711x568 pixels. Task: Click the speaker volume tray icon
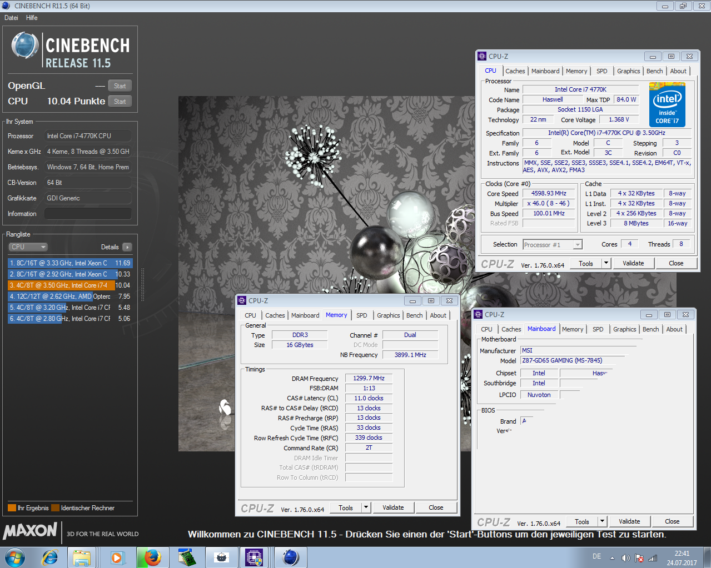[625, 558]
